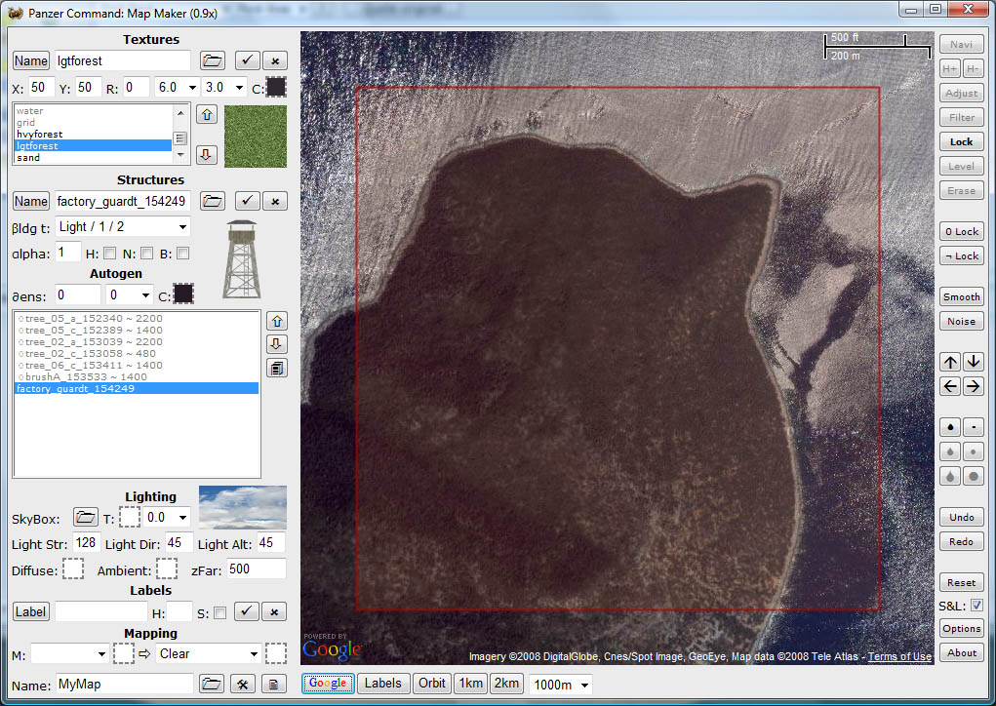
Task: Expand the 1000m map size dropdown
Action: point(559,685)
